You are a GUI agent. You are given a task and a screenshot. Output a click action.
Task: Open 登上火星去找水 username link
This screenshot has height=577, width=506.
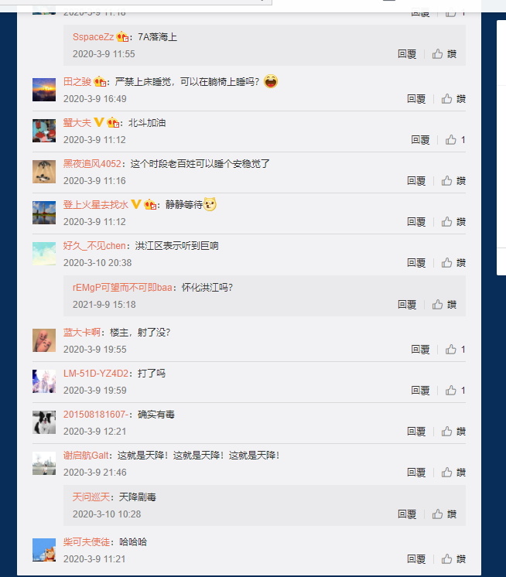[x=96, y=204]
